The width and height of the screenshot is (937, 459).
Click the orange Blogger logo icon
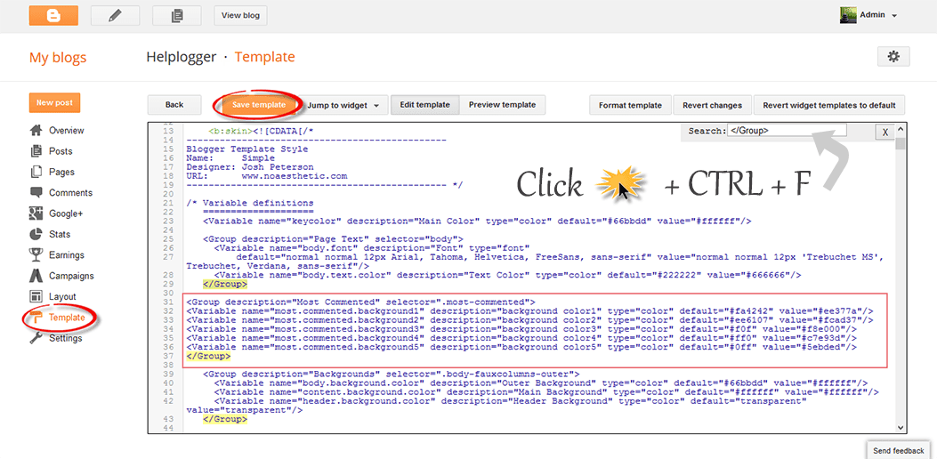pos(53,15)
